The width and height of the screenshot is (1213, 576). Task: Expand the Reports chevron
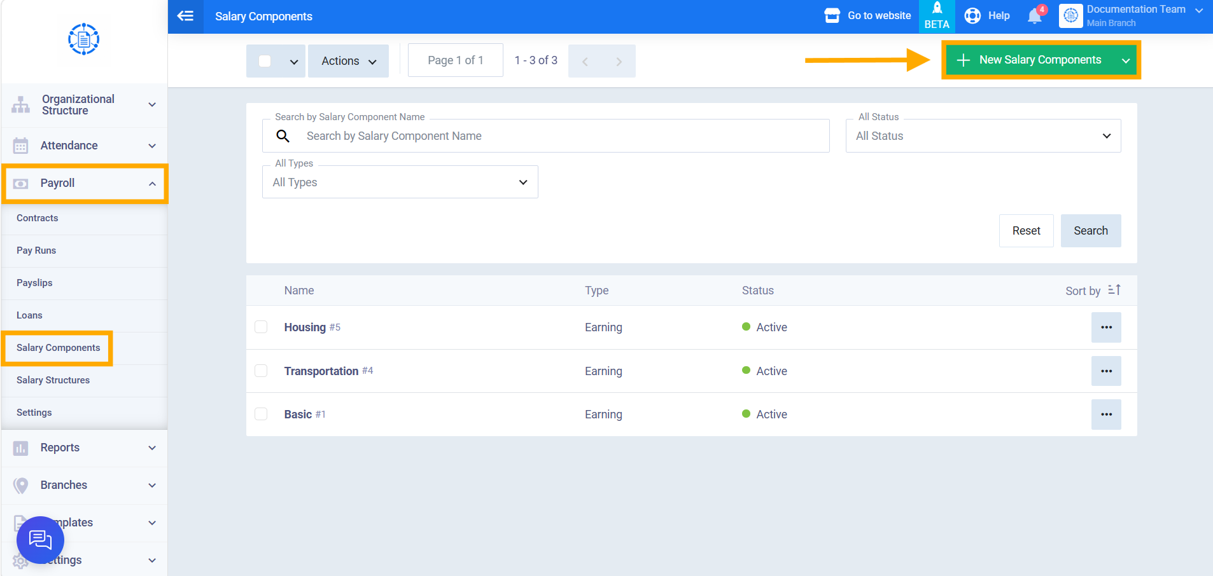(x=152, y=448)
